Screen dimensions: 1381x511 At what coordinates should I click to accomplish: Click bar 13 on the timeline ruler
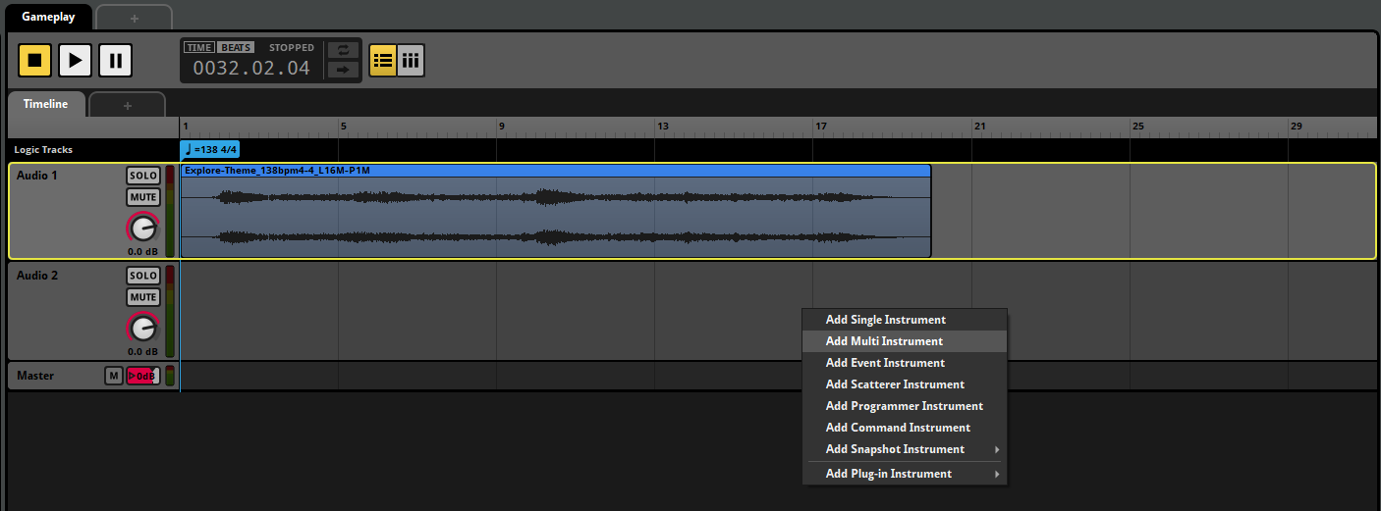click(x=663, y=127)
